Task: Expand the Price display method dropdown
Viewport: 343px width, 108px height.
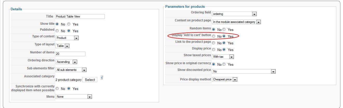Action: 225,79
